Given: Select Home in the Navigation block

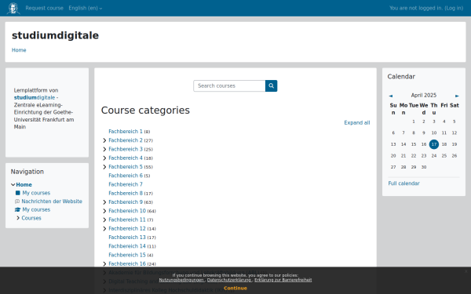Looking at the screenshot, I should (x=24, y=185).
